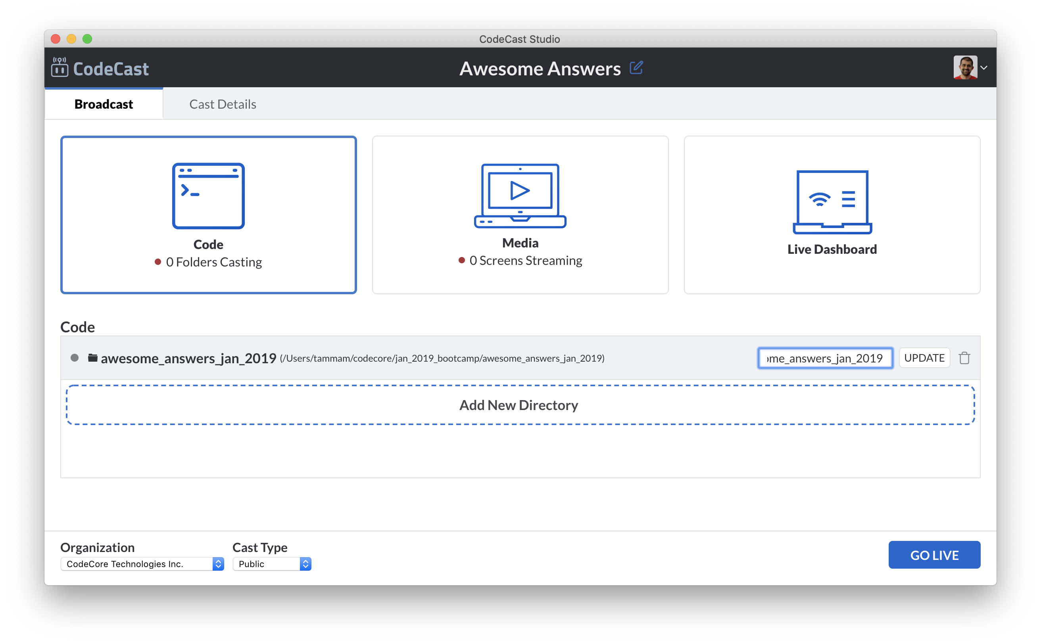1041x644 pixels.
Task: Delete the folder with trash icon
Action: 964,358
